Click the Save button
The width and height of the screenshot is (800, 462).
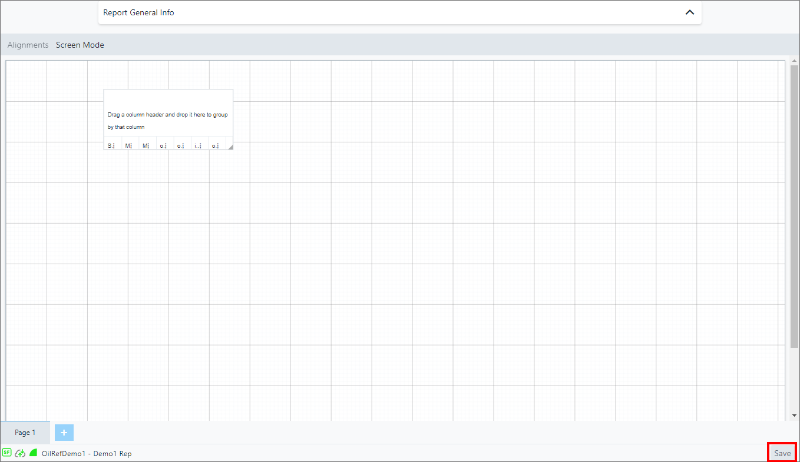pyautogui.click(x=782, y=453)
